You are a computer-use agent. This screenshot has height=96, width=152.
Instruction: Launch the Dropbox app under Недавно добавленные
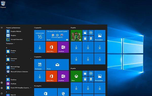18,35
